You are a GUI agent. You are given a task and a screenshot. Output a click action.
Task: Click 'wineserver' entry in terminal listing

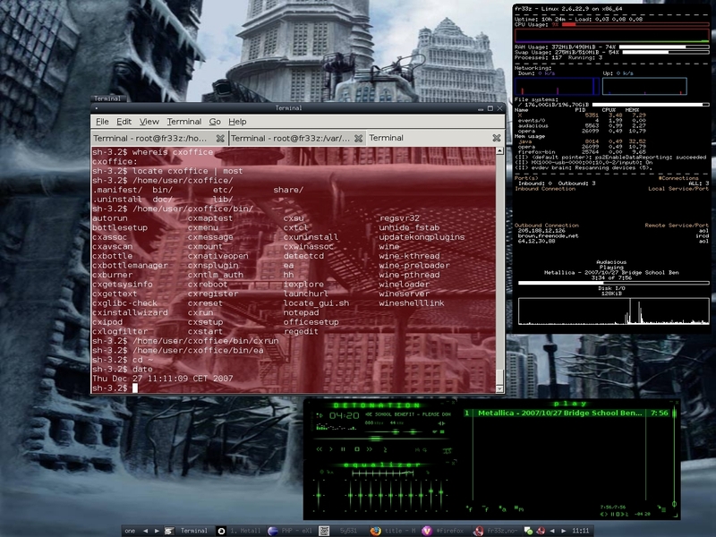point(405,294)
